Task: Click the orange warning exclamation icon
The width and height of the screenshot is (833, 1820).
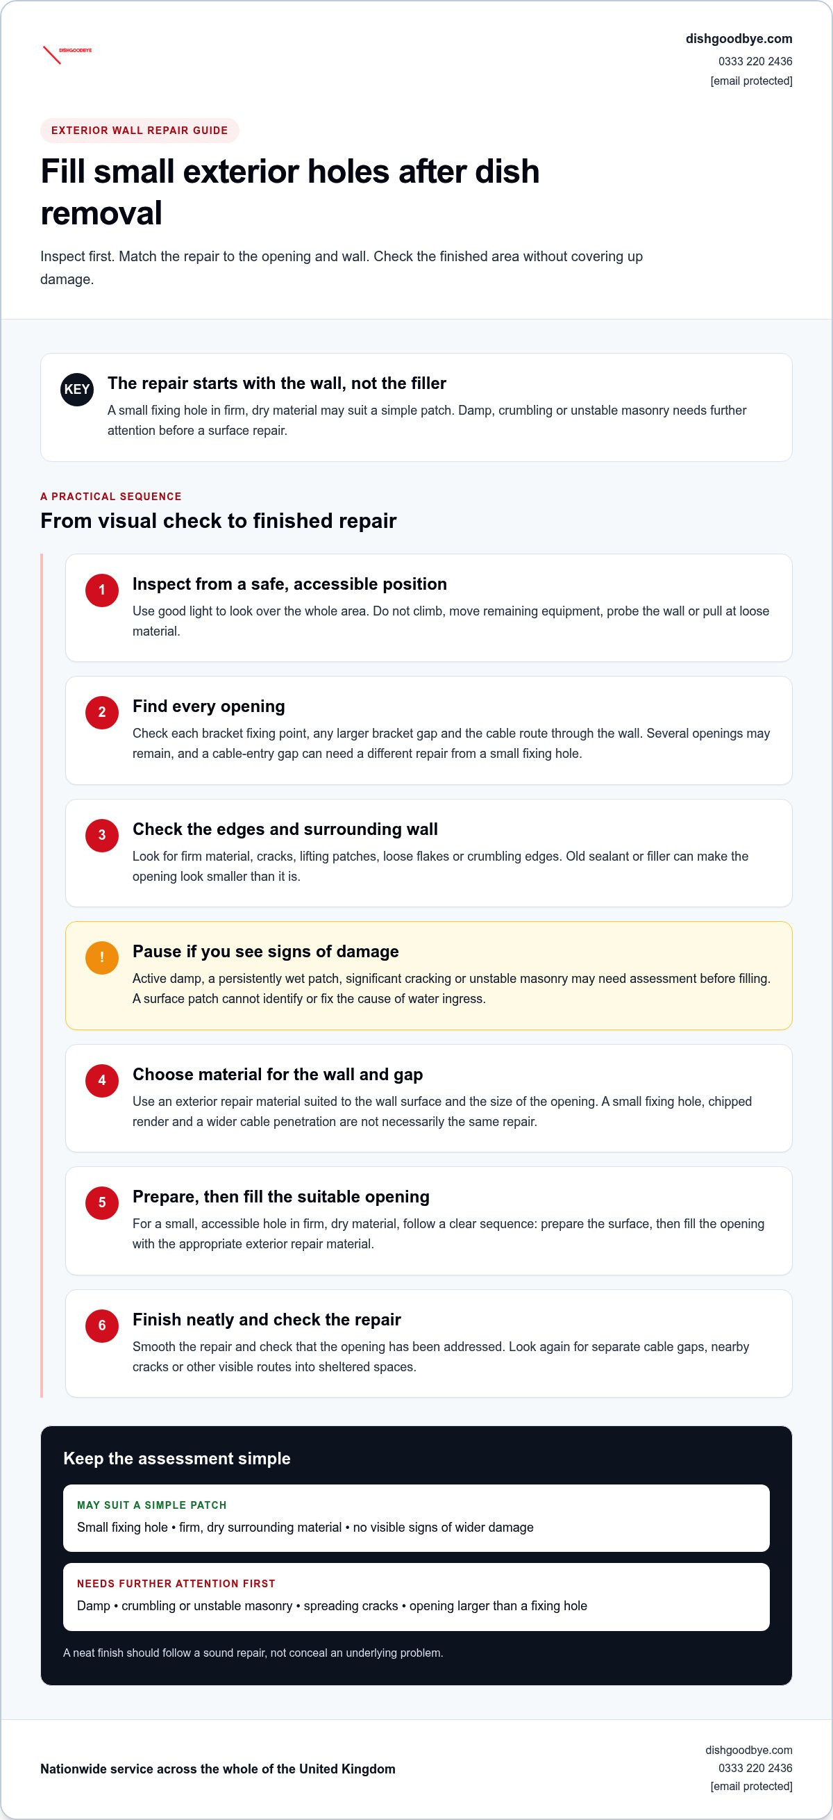Action: click(x=101, y=957)
